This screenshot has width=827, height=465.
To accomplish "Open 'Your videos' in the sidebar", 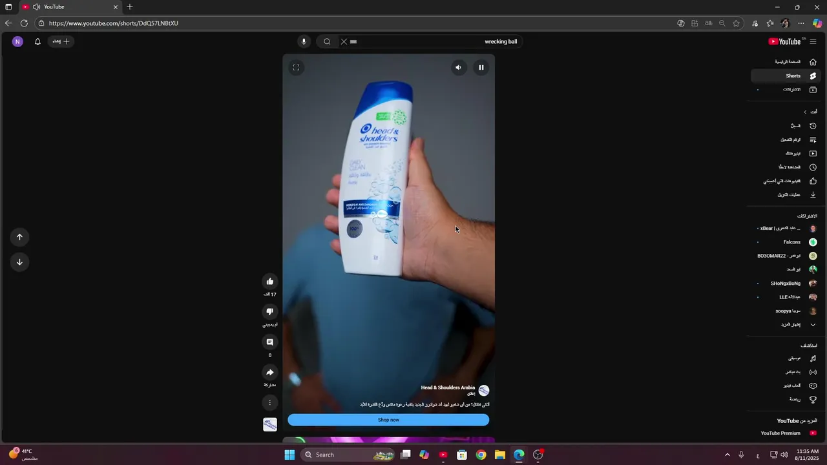I will (786, 154).
